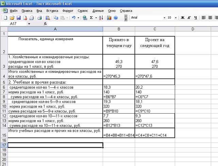Click the header cell 'Проект на следующий год'
This screenshot has height=166, width=218.
tap(155, 45)
